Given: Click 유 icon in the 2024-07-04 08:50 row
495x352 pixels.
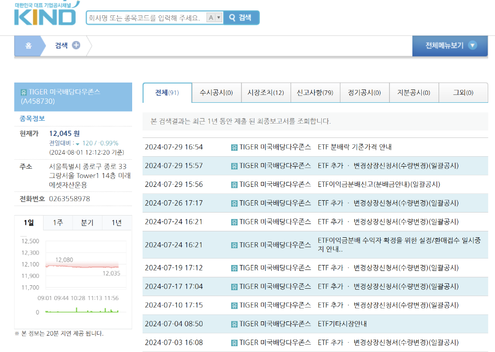Looking at the screenshot, I should coord(234,324).
